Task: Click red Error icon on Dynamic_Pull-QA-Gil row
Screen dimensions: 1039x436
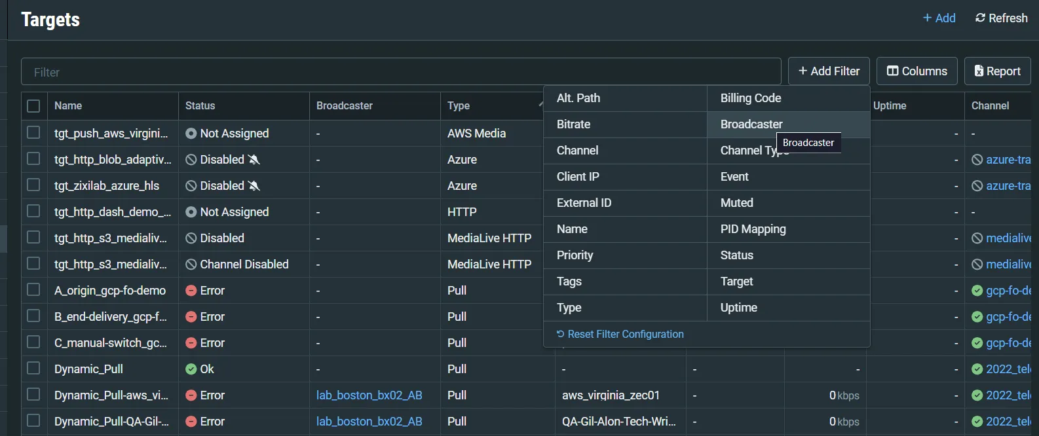Action: (x=191, y=422)
